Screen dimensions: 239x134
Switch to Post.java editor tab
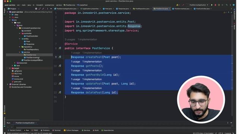[x=108, y=9]
